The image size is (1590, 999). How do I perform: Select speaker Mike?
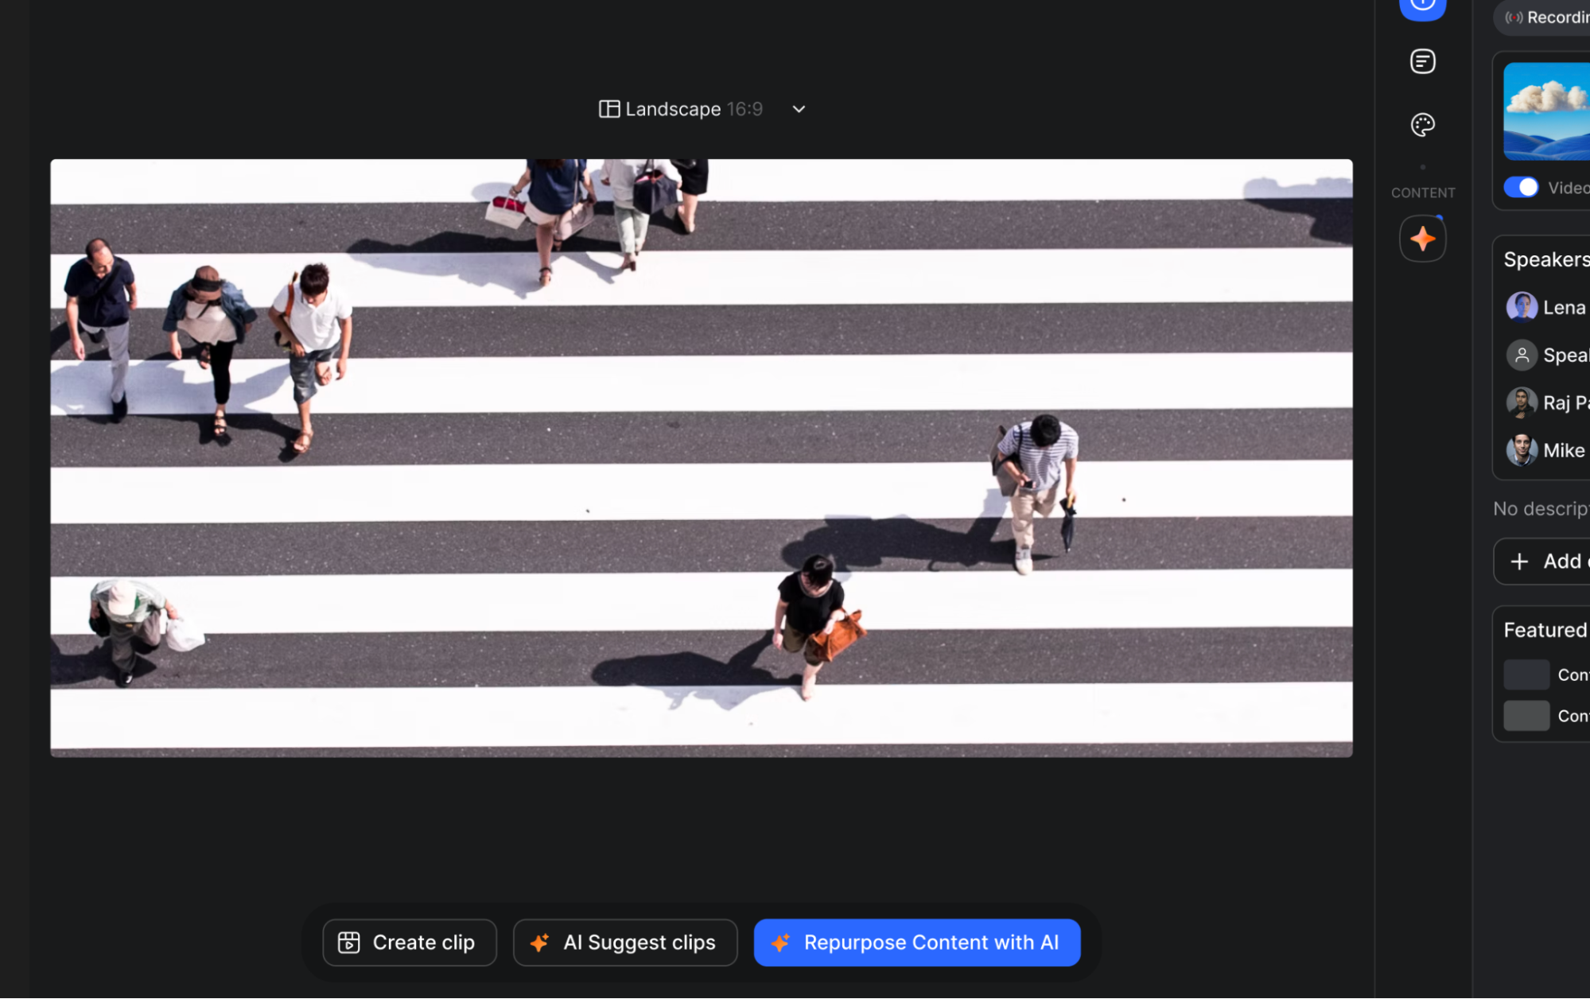pos(1547,451)
